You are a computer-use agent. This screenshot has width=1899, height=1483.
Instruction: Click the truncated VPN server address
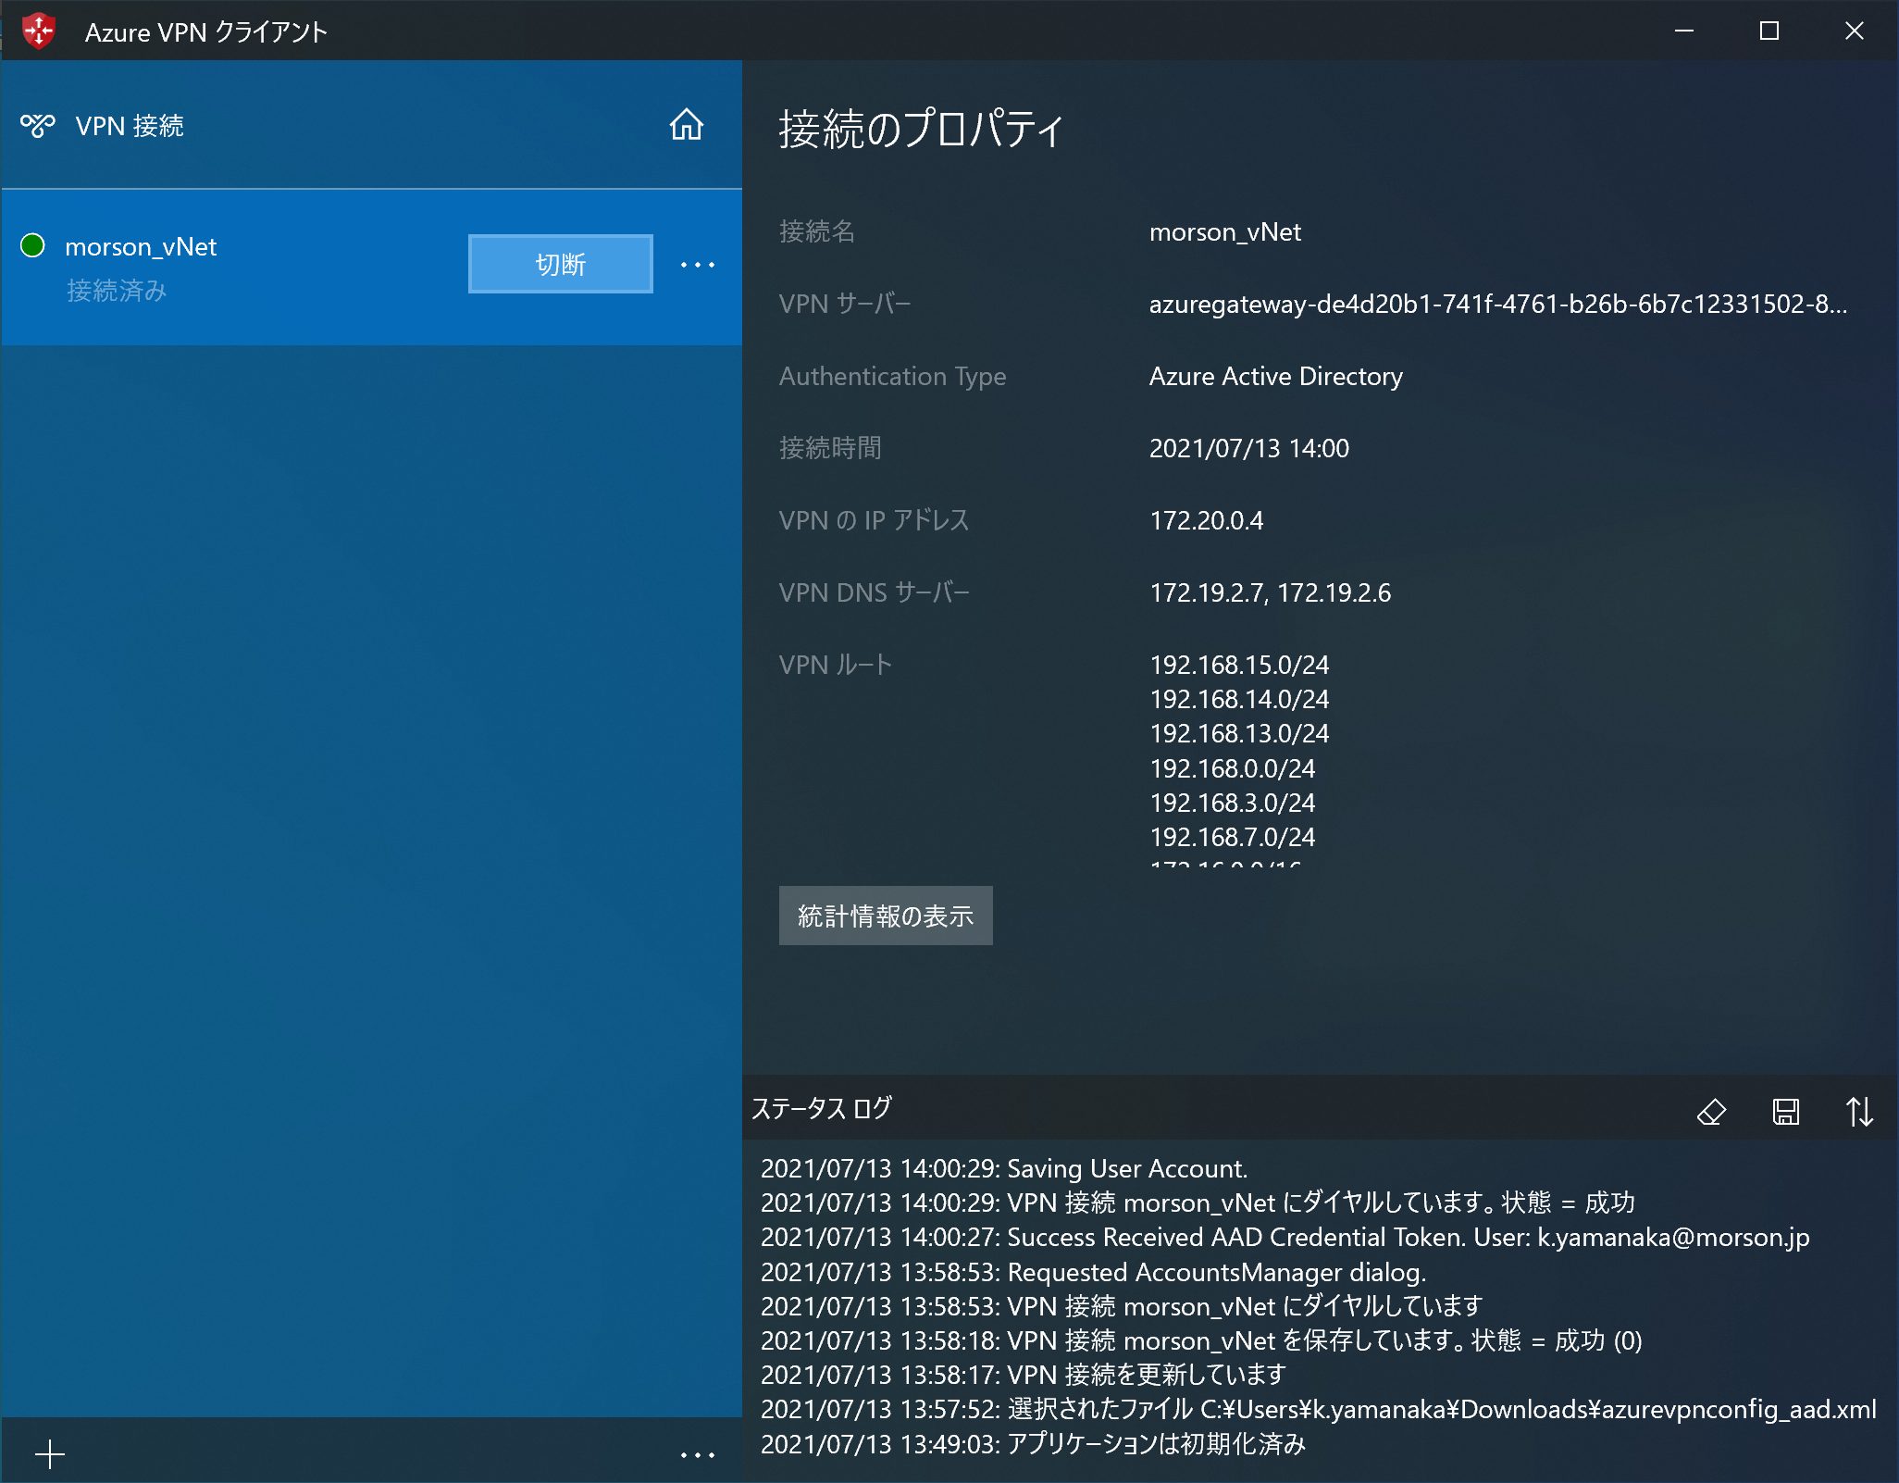coord(1497,305)
